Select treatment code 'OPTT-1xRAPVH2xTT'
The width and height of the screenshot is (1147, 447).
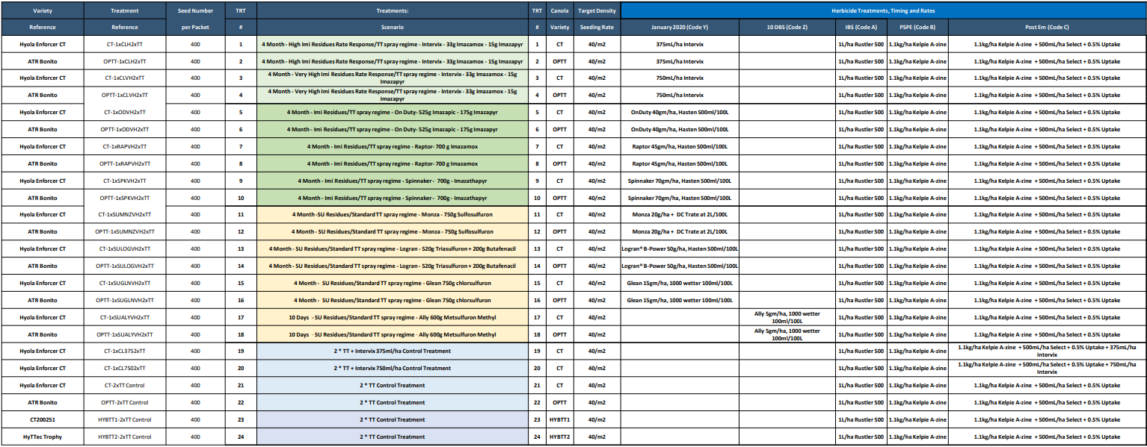125,163
